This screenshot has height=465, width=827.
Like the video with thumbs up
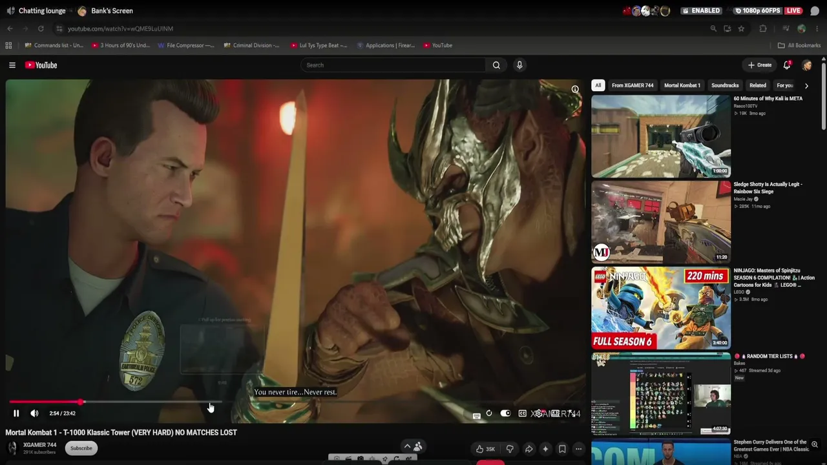[485, 449]
